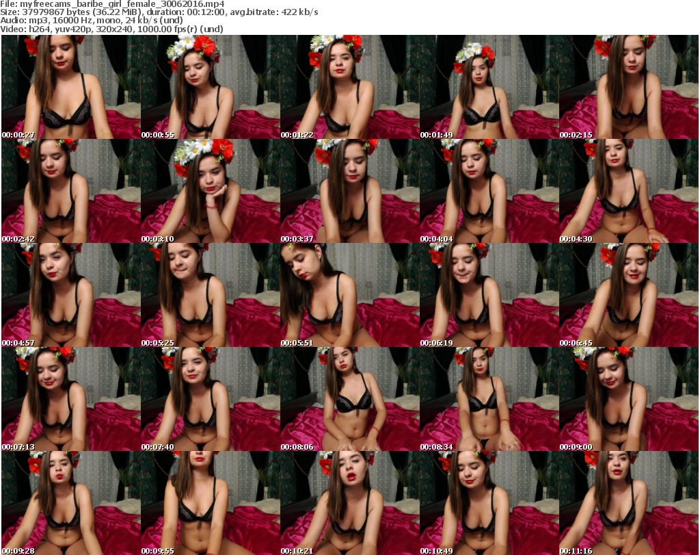Select the thumbnail stamped 00:07:40
The height and width of the screenshot is (555, 700).
pos(211,400)
